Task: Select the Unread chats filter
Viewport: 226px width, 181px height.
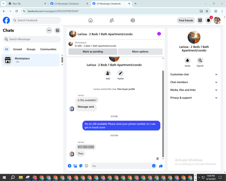Action: click(x=17, y=49)
